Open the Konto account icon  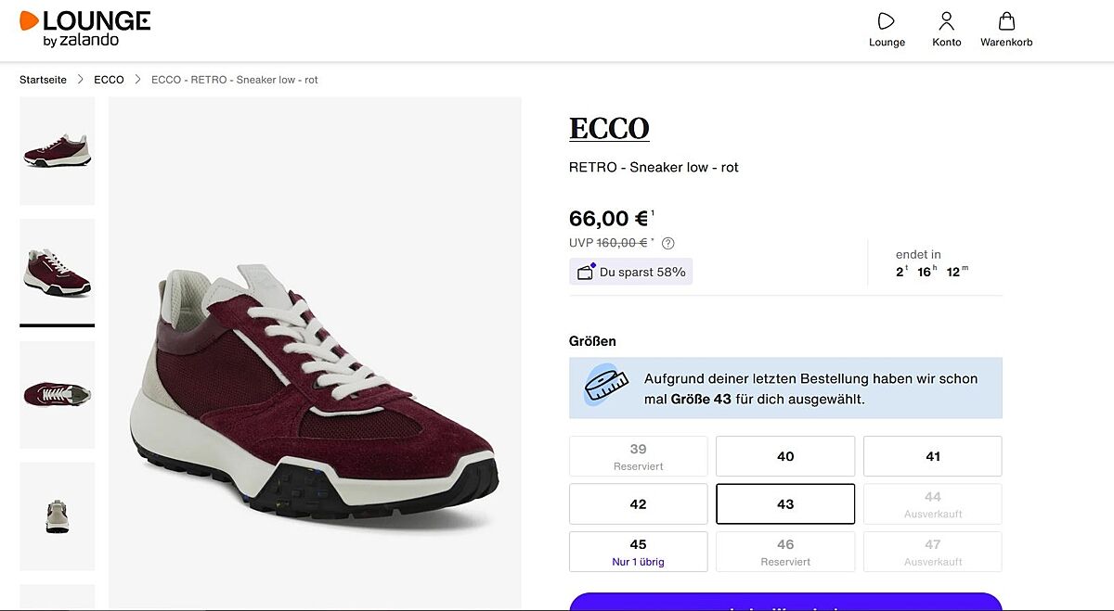point(946,21)
